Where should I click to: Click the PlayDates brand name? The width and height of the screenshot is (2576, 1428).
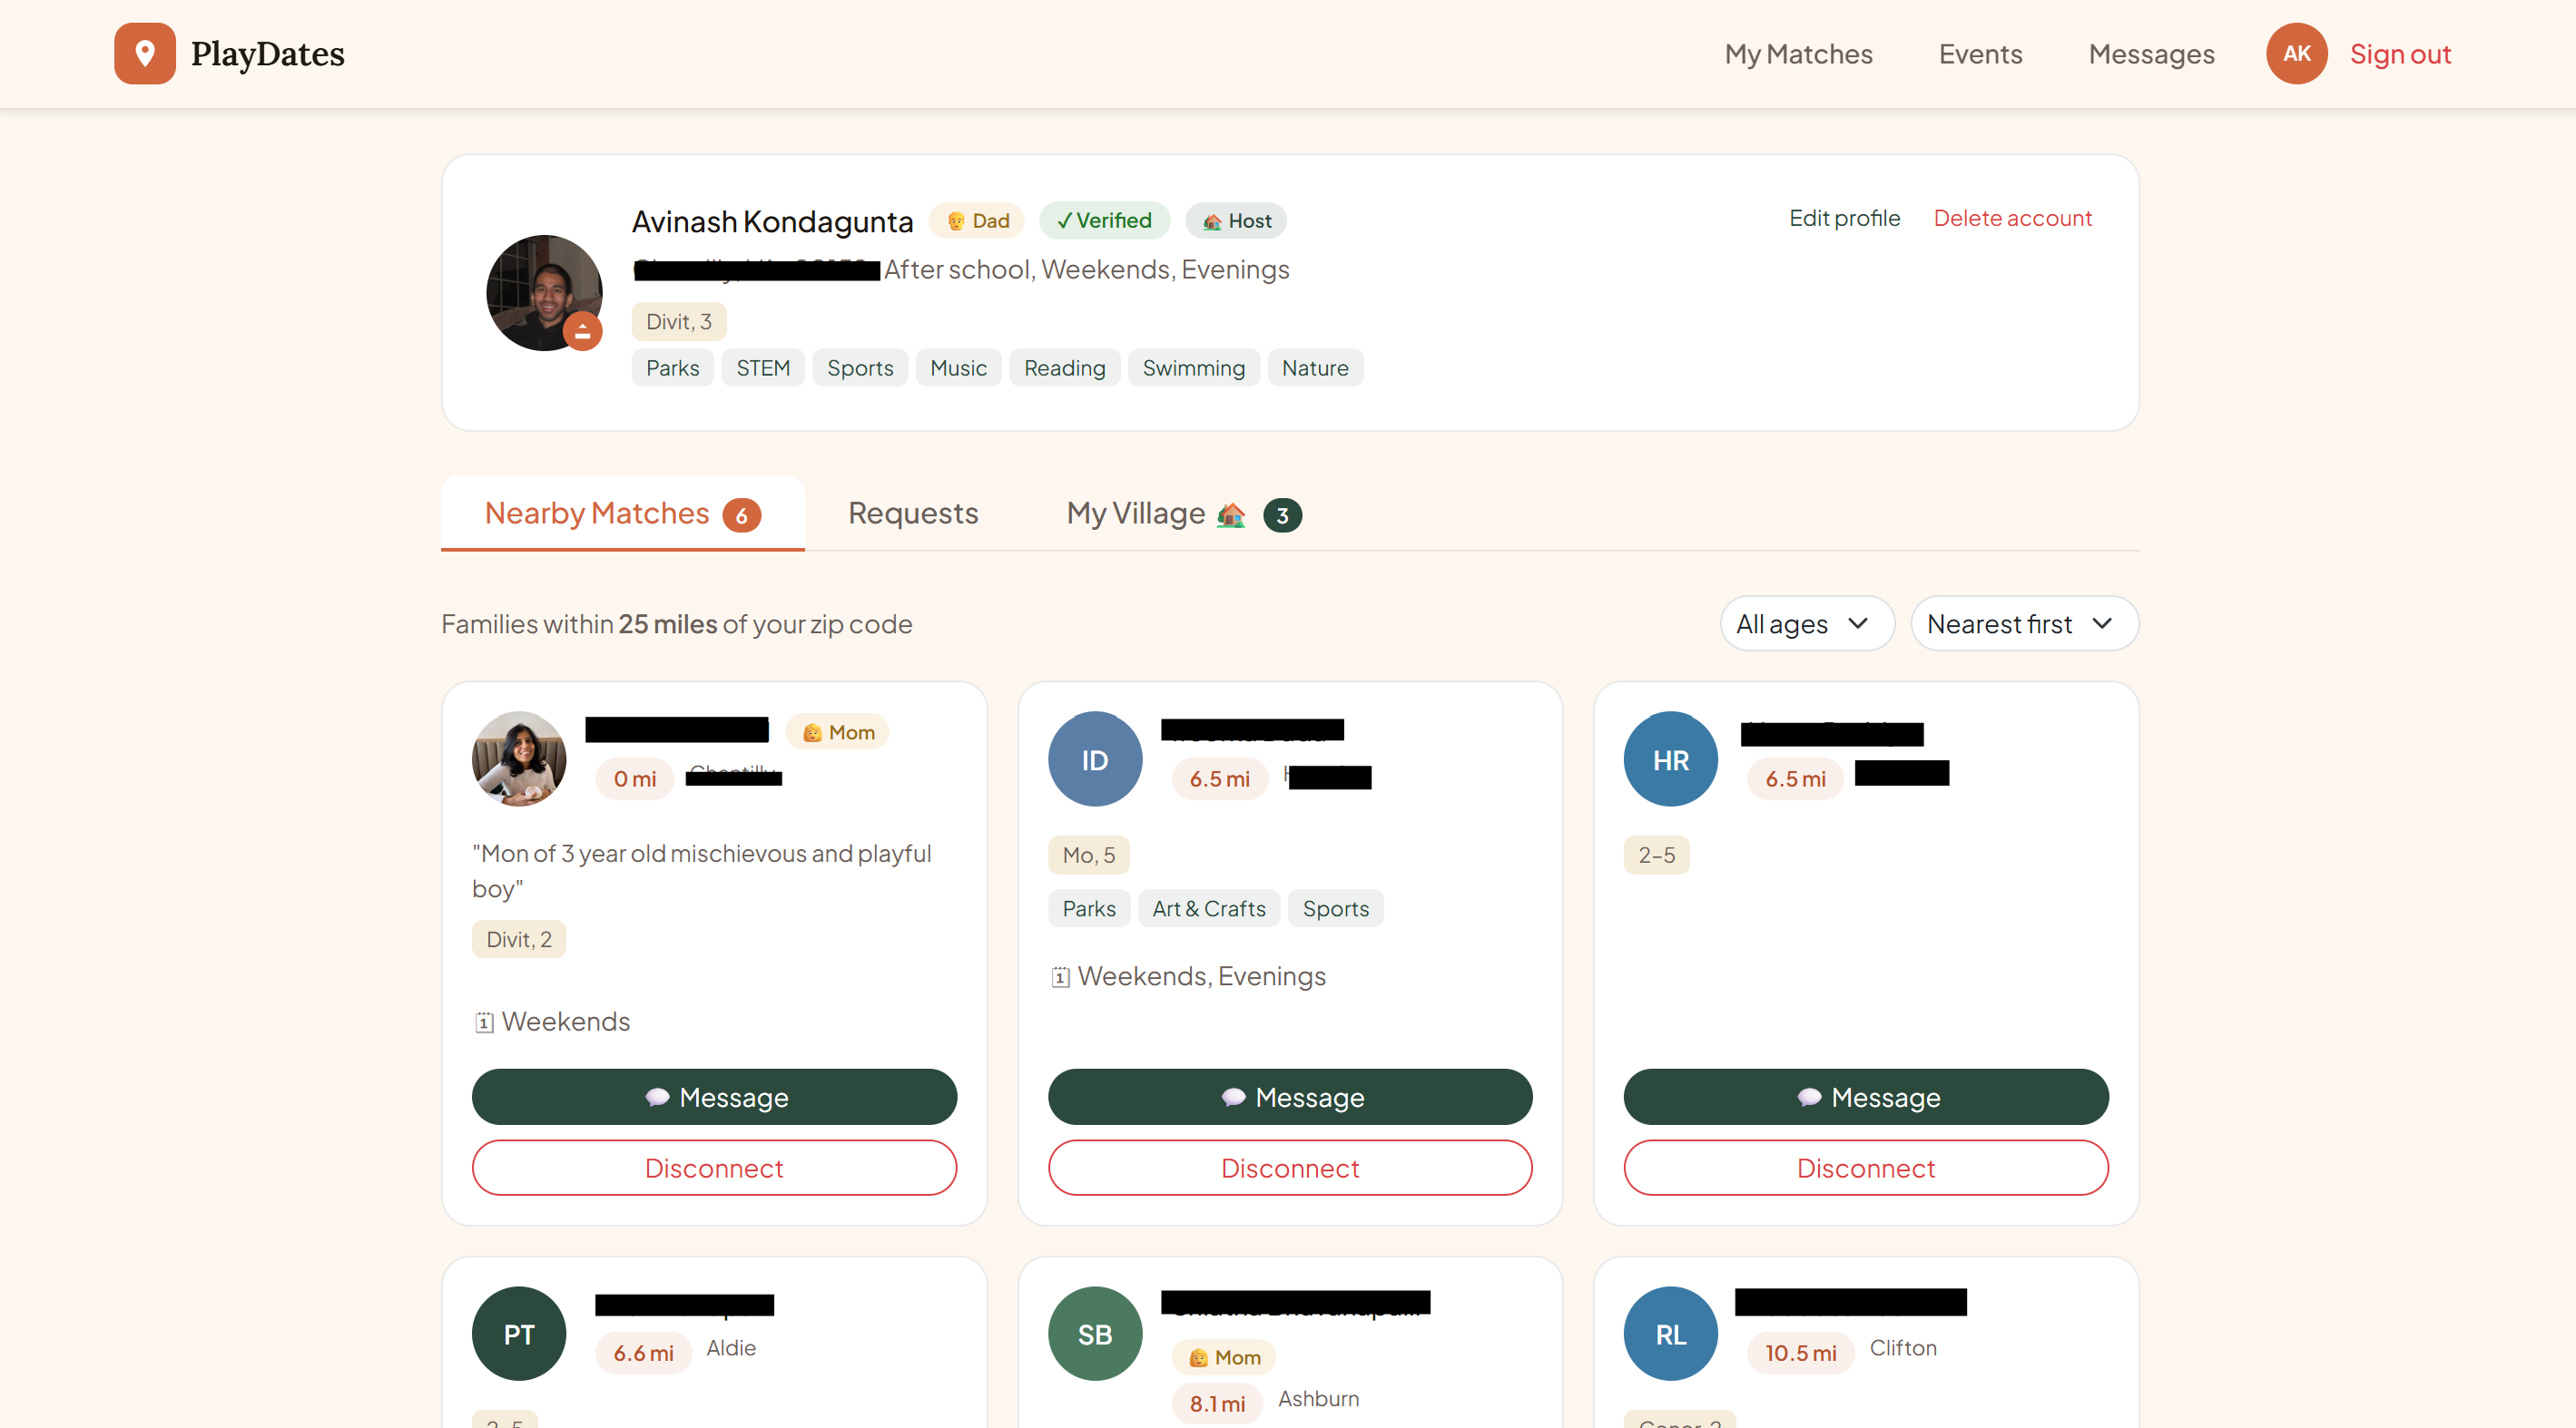pos(267,54)
